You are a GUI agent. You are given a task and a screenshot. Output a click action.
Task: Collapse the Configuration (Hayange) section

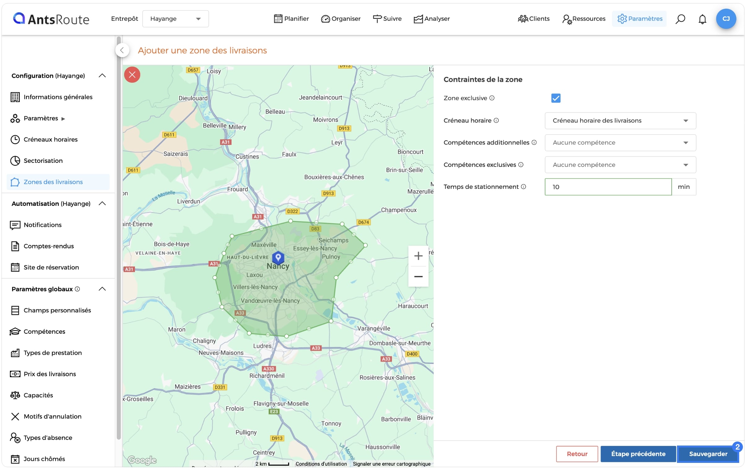pos(102,76)
